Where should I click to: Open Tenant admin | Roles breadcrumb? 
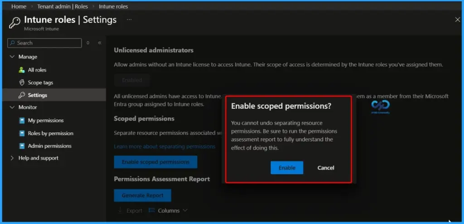click(x=63, y=6)
